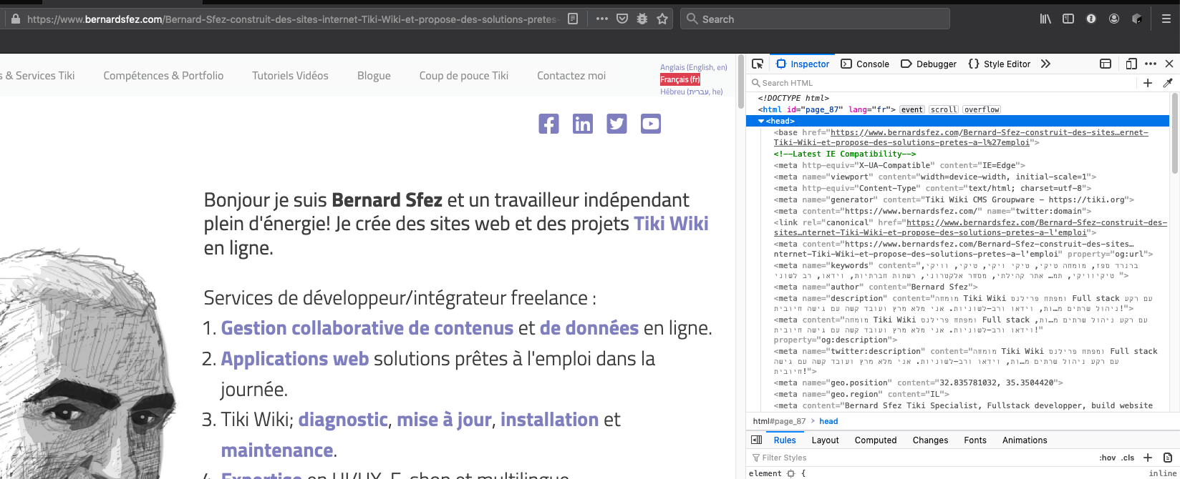Toggle Responsive Design Mode icon
Viewport: 1180px width, 479px height.
click(x=1131, y=64)
